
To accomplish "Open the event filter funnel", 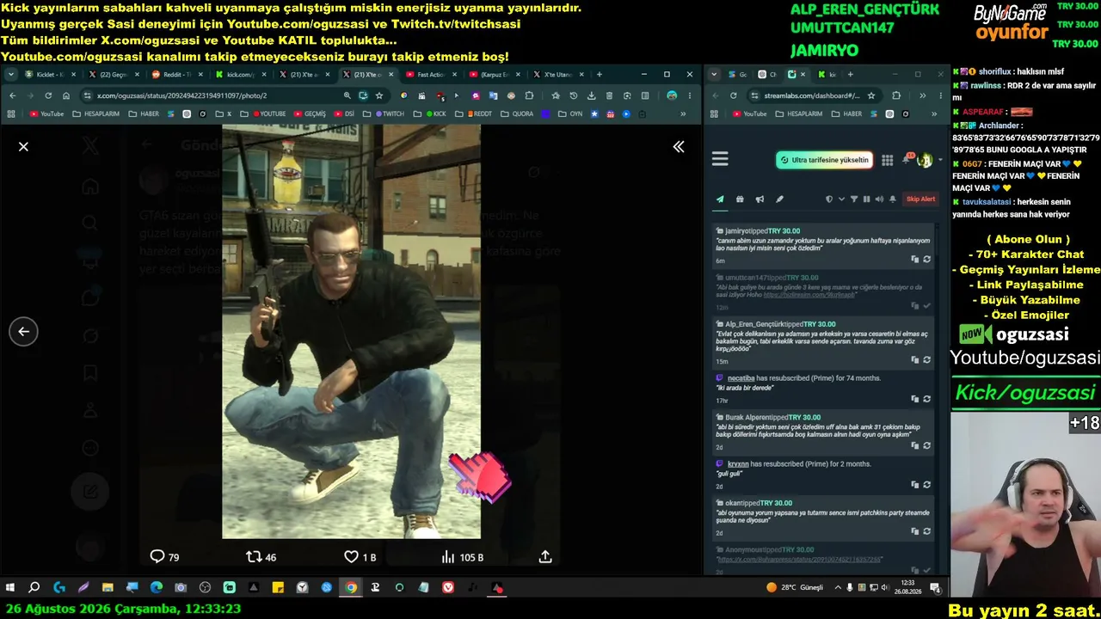I will [x=854, y=199].
